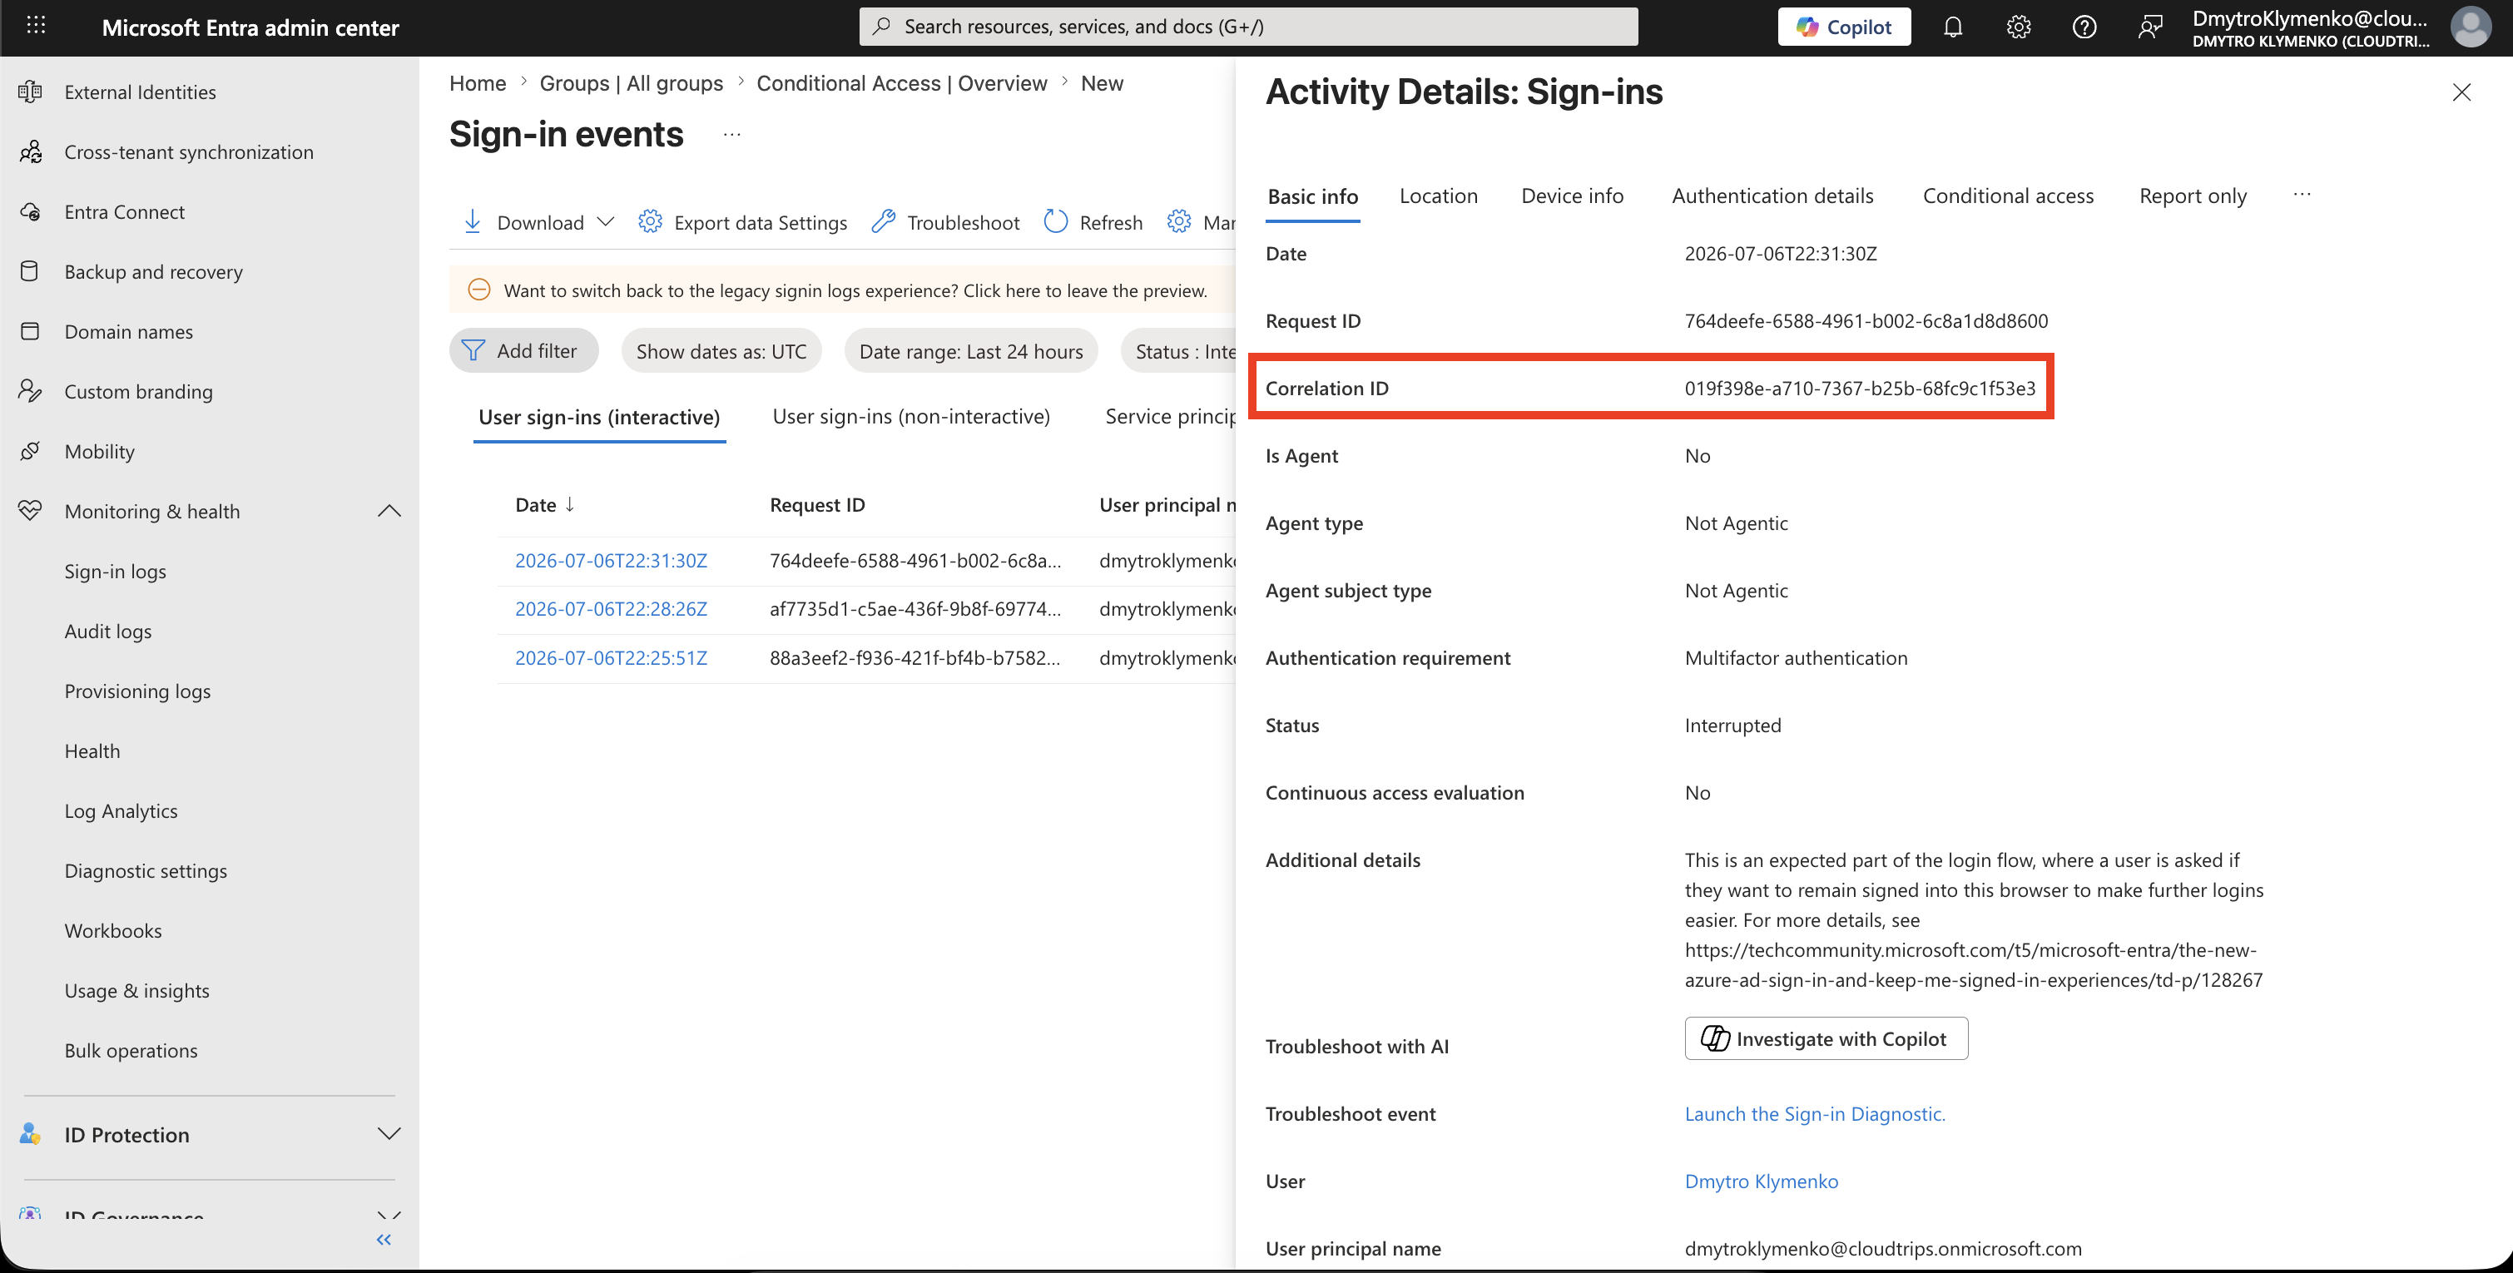Open Workbooks
The image size is (2513, 1273).
click(x=113, y=930)
